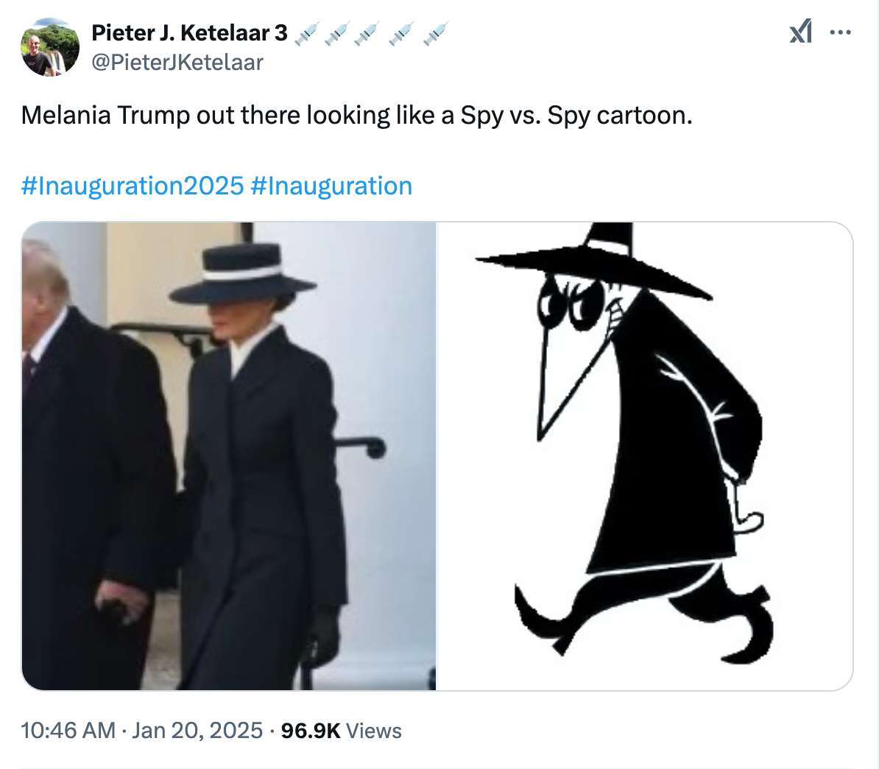Click the word Melania in the tweet
Image resolution: width=879 pixels, height=769 pixels.
[67, 115]
